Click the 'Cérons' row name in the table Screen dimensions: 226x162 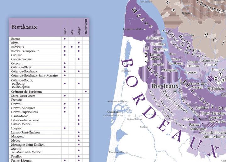pos(16,63)
